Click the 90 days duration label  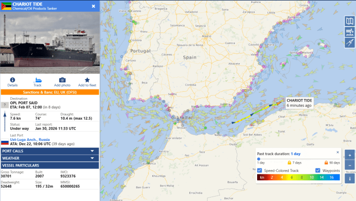(x=334, y=163)
